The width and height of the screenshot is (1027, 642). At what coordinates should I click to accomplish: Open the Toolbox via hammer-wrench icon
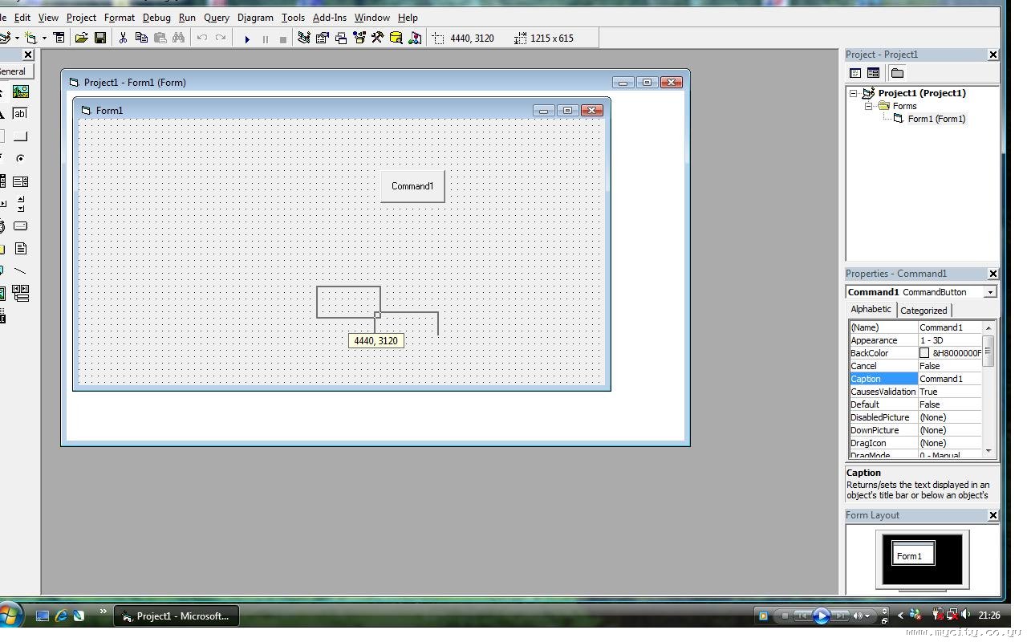pyautogui.click(x=377, y=38)
